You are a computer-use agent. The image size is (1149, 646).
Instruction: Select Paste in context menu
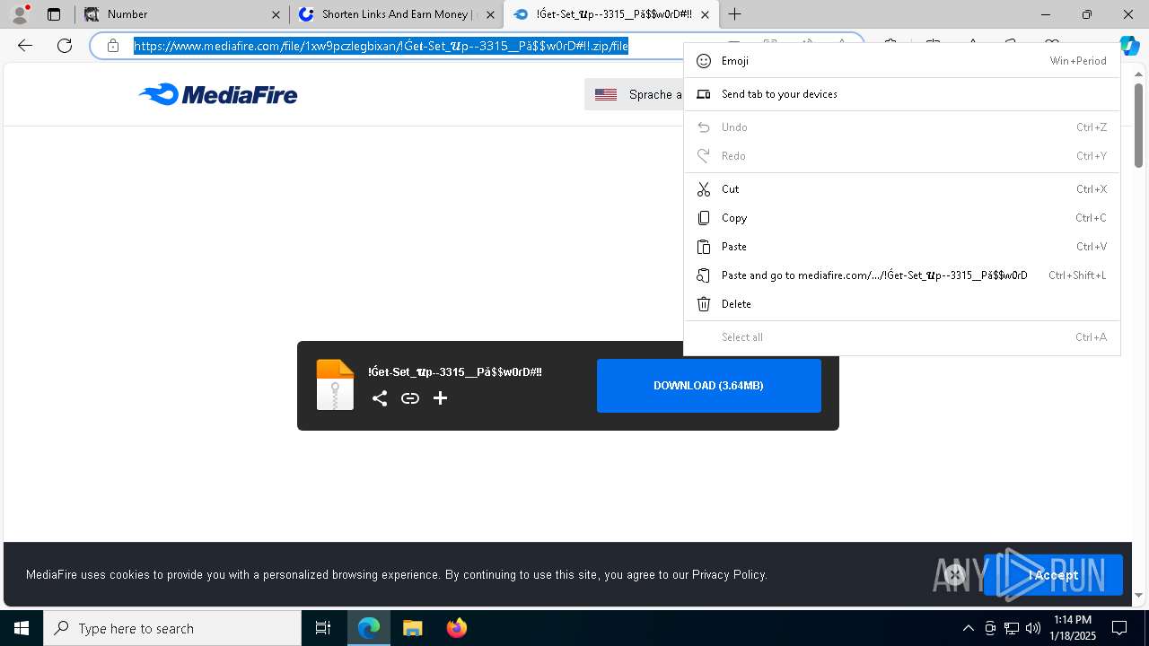(902, 247)
